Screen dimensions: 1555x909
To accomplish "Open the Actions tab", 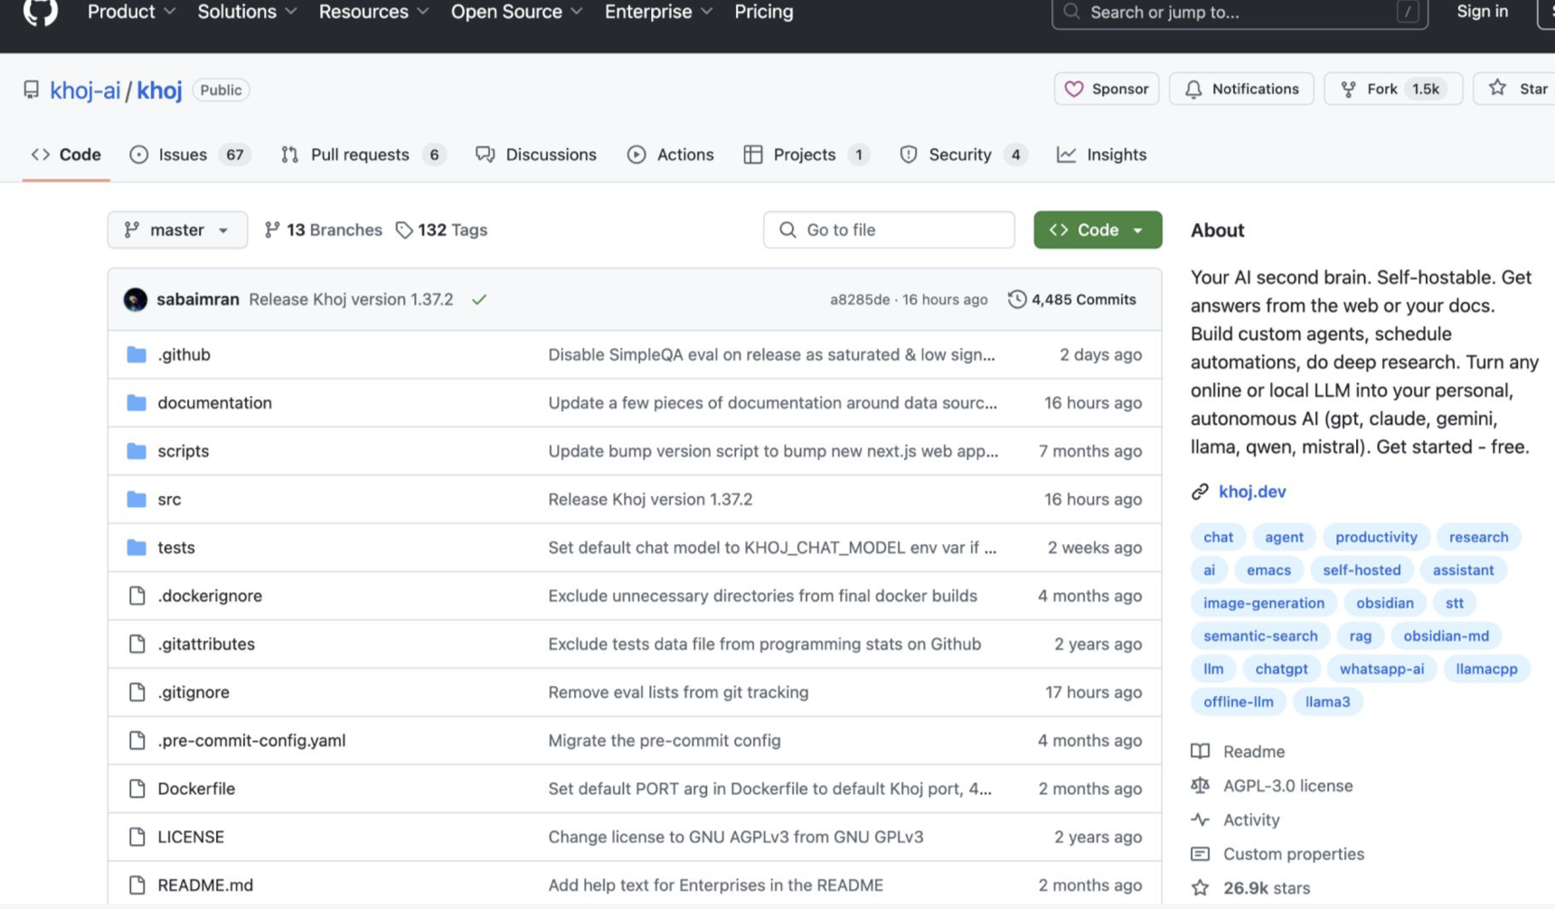I will pos(670,155).
